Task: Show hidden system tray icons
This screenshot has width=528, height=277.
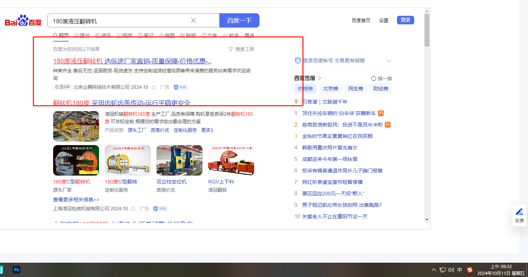Action: (434, 270)
